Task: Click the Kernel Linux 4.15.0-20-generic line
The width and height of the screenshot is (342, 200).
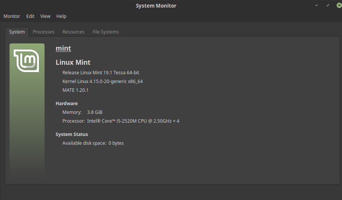Action: (x=102, y=81)
